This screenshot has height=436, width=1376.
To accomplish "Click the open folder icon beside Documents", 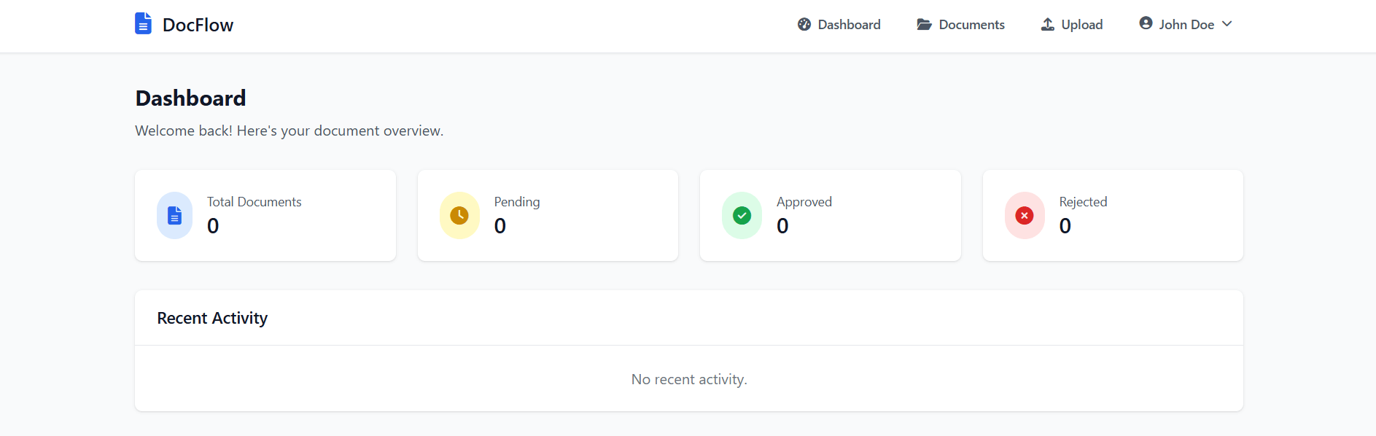I will (924, 24).
